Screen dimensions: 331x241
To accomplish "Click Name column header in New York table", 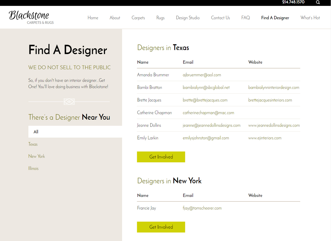I will click(143, 196).
